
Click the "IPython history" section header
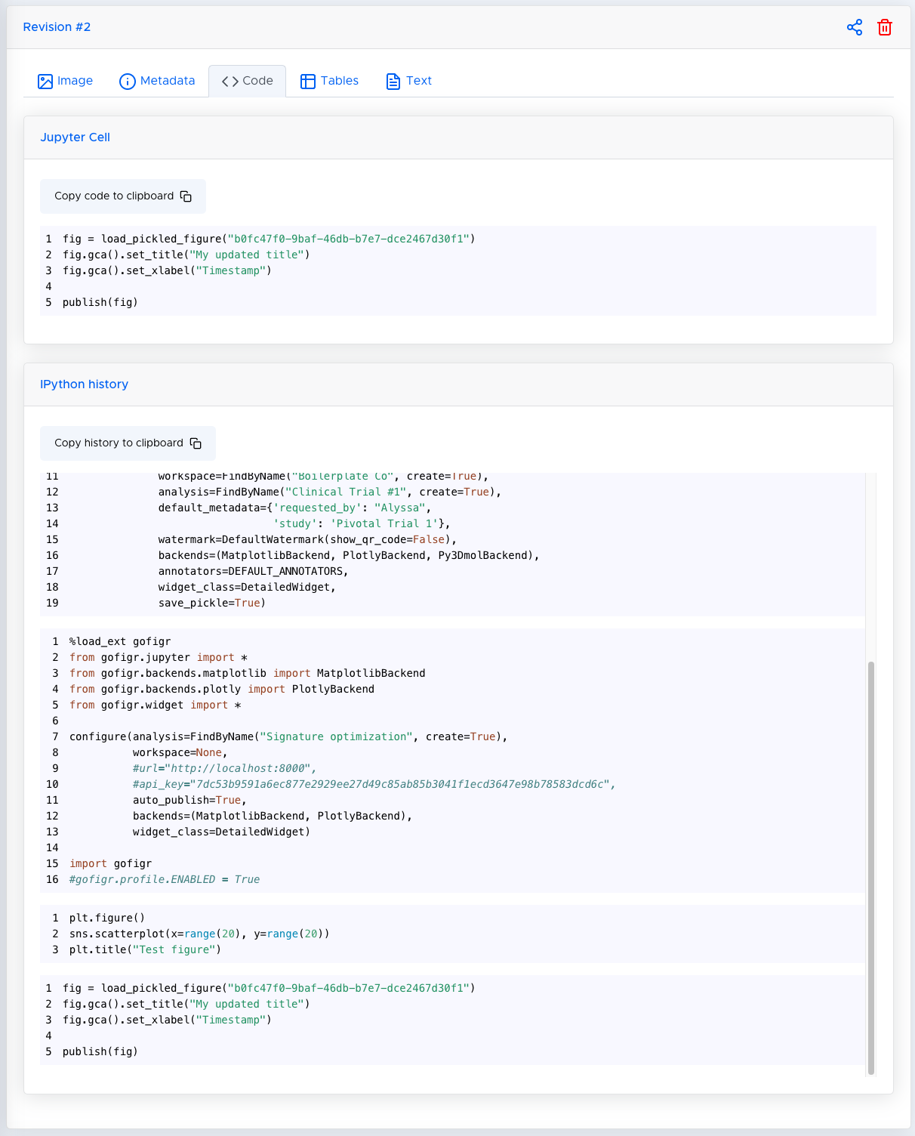(84, 384)
